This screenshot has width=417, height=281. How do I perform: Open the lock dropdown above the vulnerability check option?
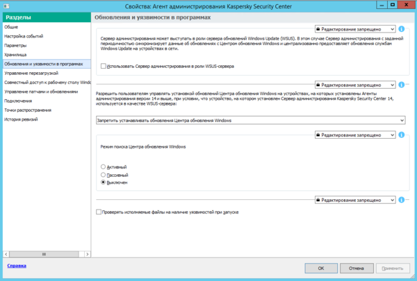pos(355,200)
